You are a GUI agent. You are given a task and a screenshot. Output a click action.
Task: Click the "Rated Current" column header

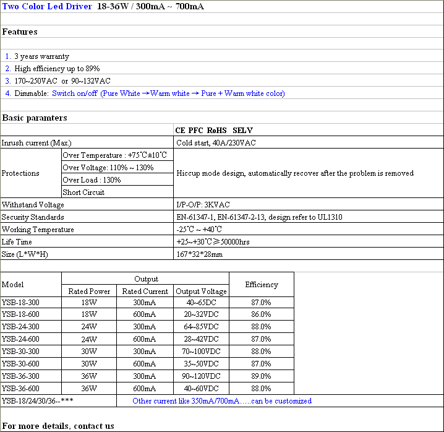pos(145,291)
